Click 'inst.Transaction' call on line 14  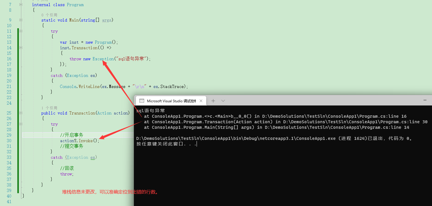79,48
